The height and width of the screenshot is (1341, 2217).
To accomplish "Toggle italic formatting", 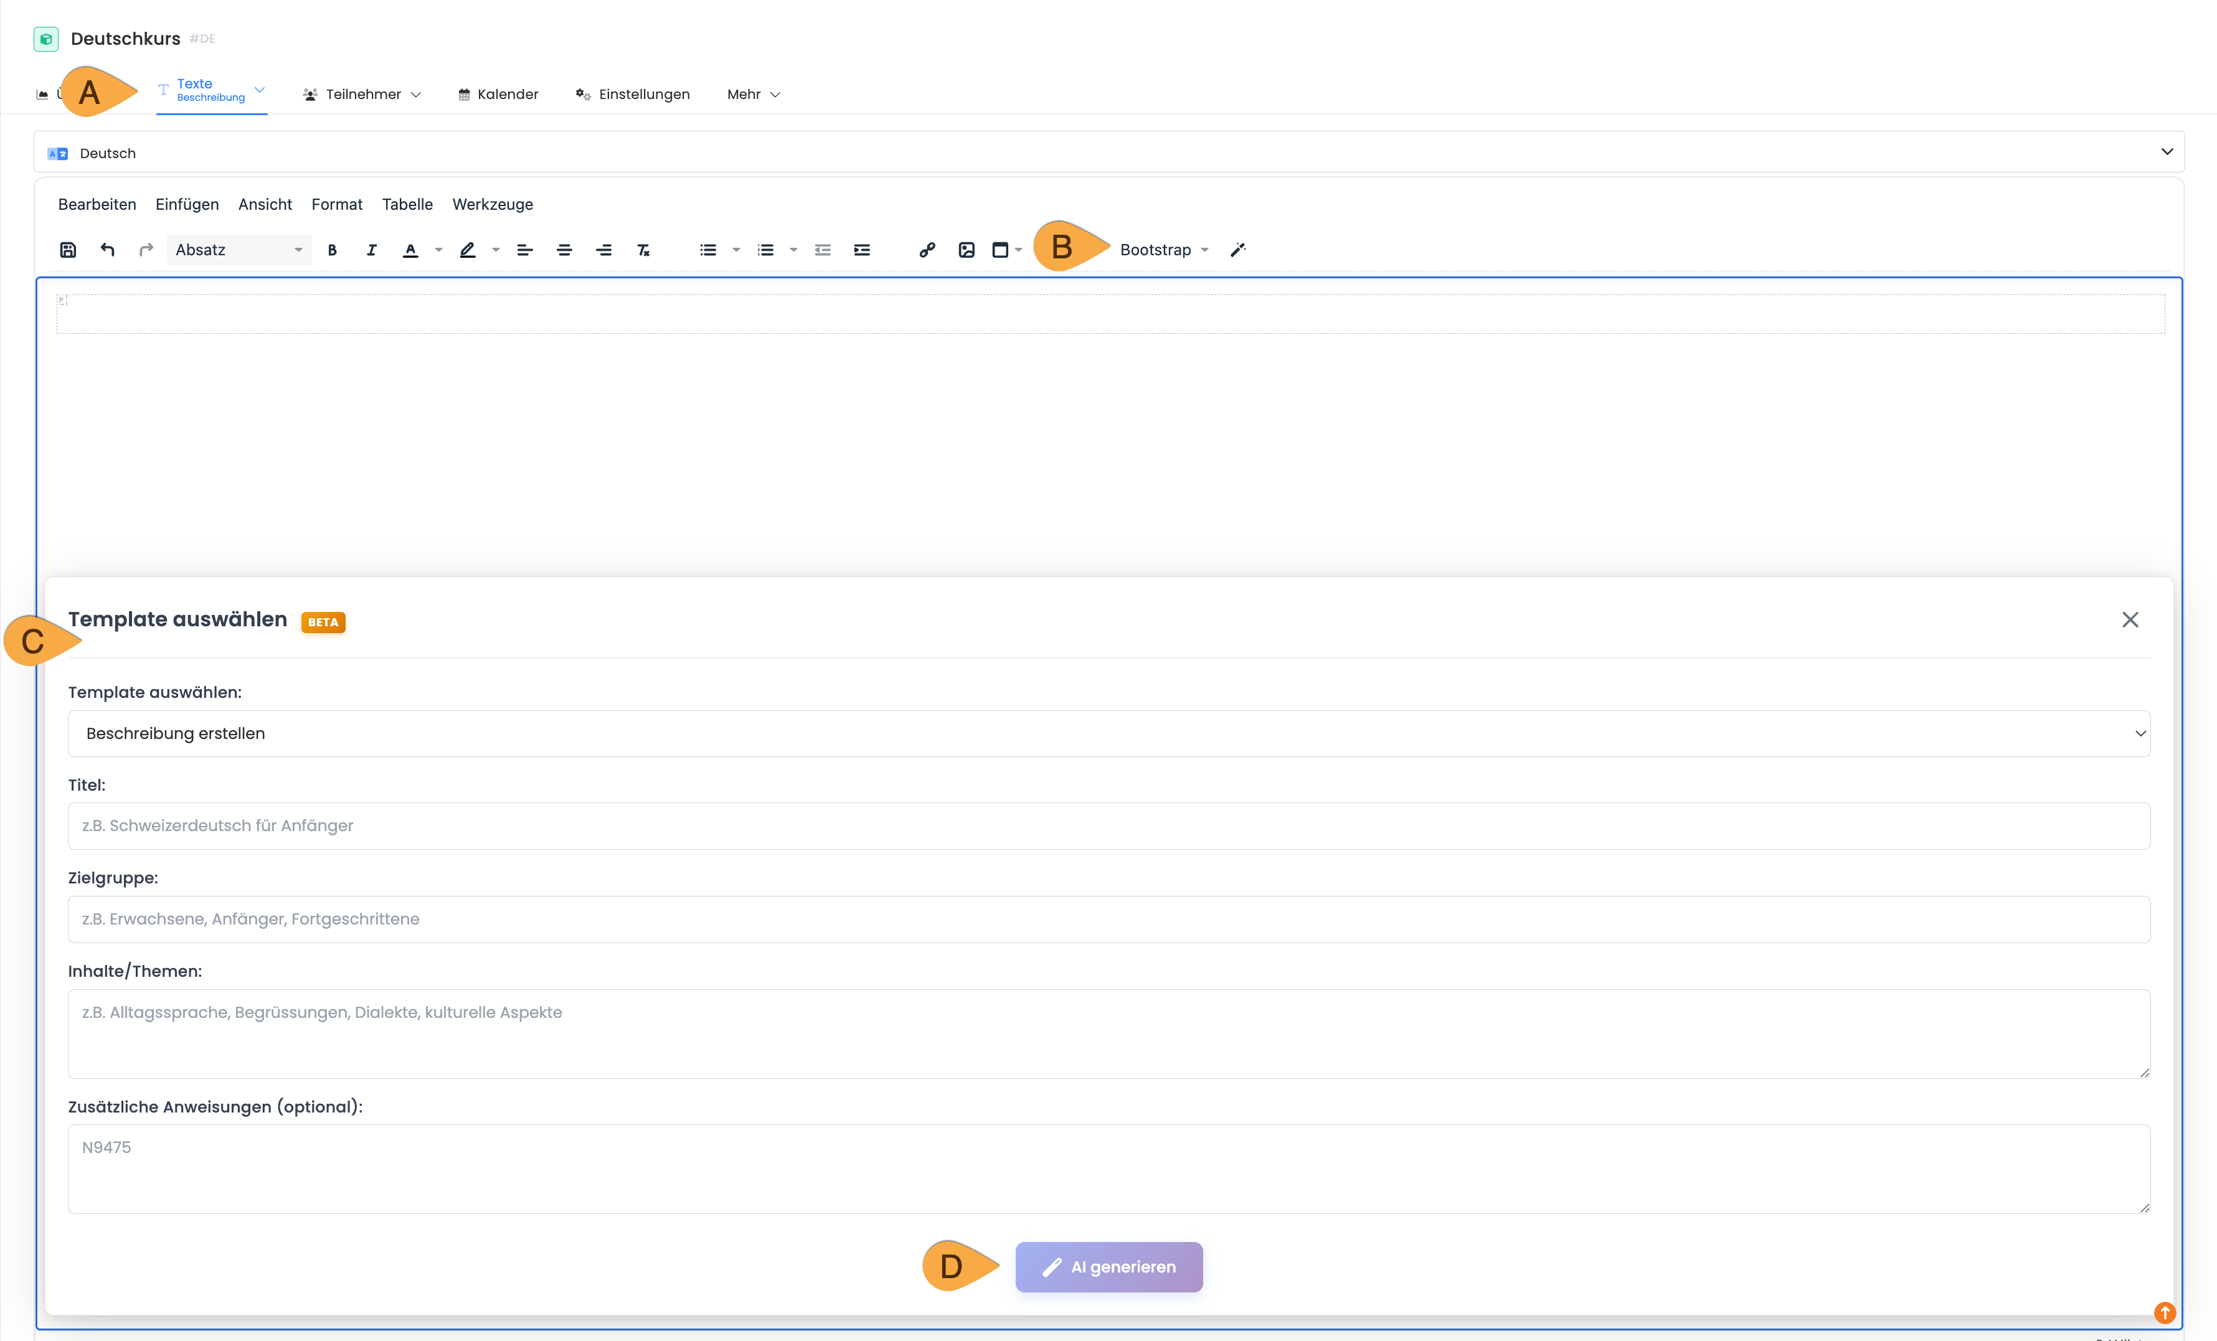I will [371, 250].
